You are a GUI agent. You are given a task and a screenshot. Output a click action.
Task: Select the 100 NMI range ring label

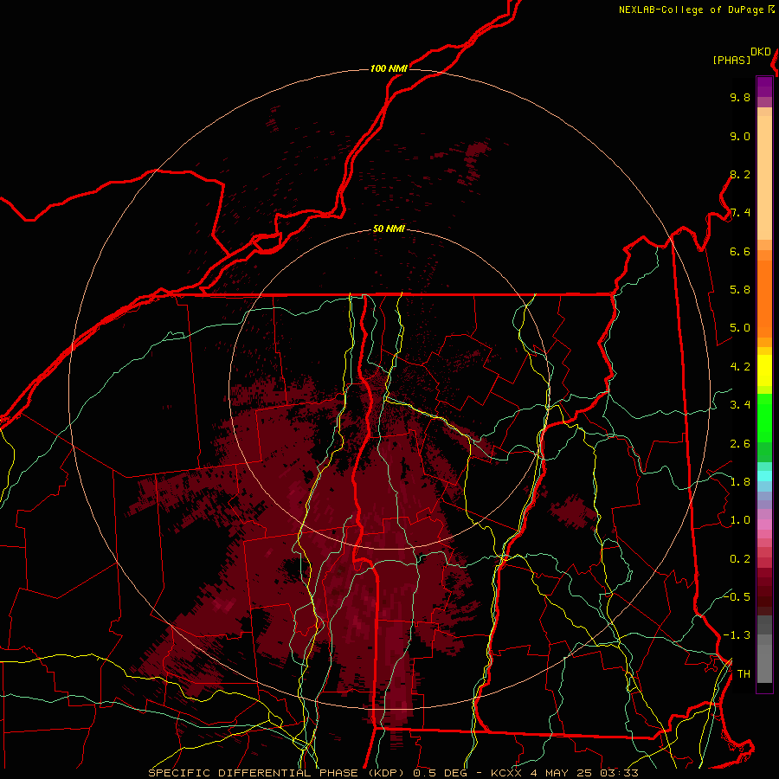[389, 68]
